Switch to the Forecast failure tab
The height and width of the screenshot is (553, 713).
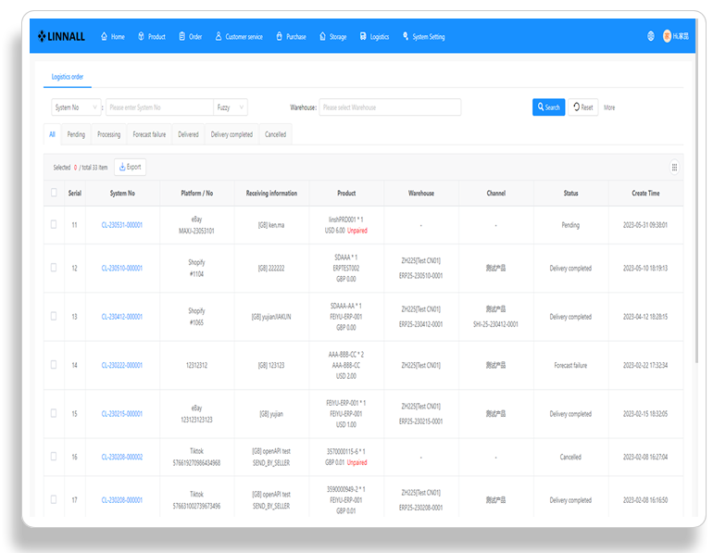(x=149, y=134)
